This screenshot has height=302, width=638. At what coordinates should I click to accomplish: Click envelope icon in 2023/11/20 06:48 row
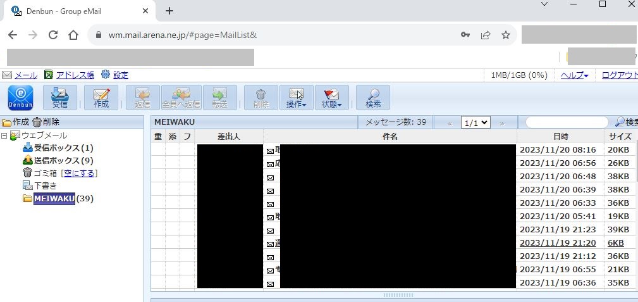270,178
